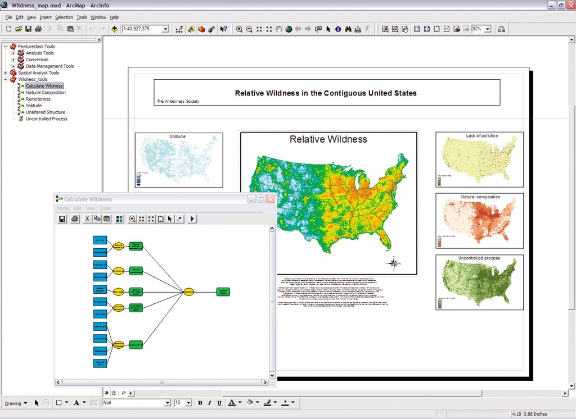Zoom layout to 100 percent
Image resolution: width=576 pixels, height=419 pixels.
click(446, 29)
